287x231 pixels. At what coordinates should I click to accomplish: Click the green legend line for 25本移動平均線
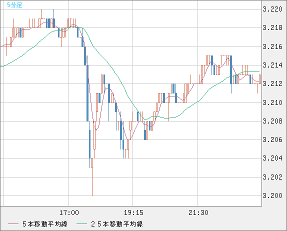[81, 224]
